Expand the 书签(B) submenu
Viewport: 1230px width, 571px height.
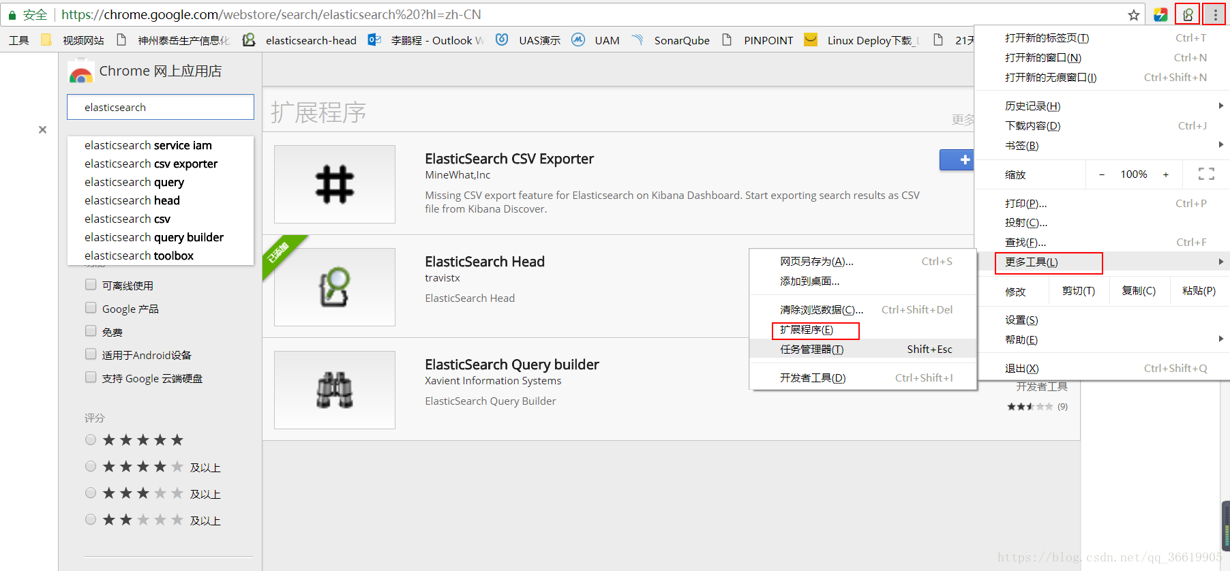1102,145
